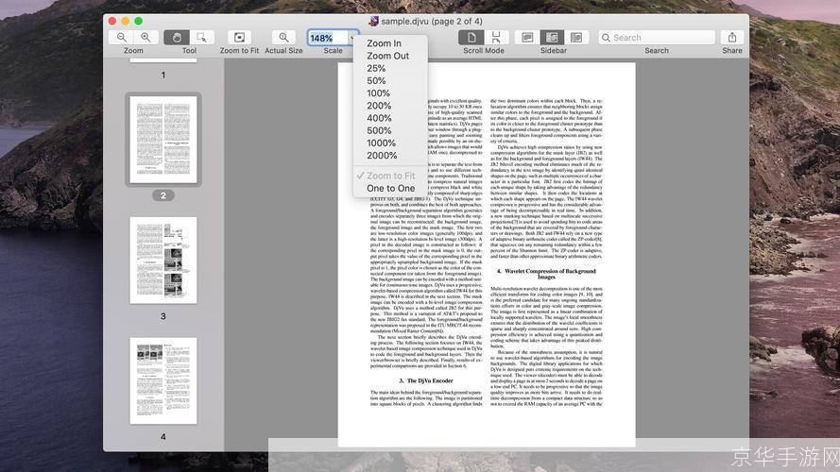The width and height of the screenshot is (840, 472).
Task: Click in the Search field
Action: [657, 38]
